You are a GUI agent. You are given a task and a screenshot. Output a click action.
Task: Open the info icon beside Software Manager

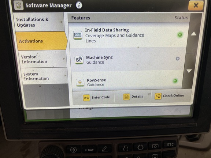(79, 5)
